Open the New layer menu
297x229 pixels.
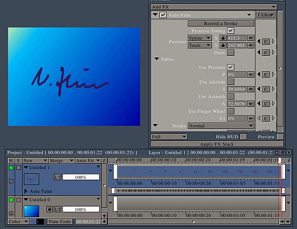tap(35, 160)
